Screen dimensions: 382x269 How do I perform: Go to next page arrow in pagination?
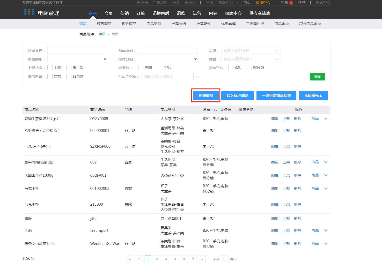coord(193,259)
